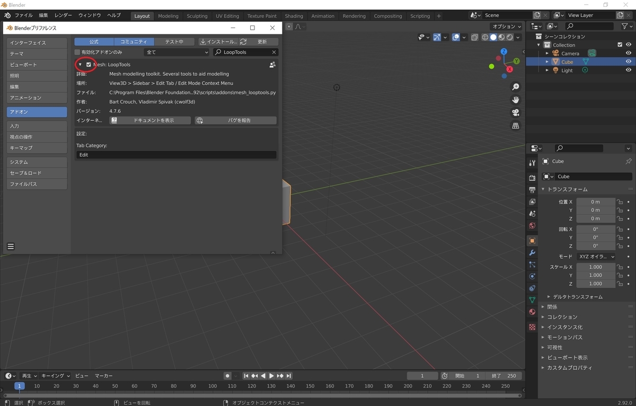Image resolution: width=636 pixels, height=406 pixels.
Task: Collapse the LoopTools addon details triangle
Action: pyautogui.click(x=80, y=65)
